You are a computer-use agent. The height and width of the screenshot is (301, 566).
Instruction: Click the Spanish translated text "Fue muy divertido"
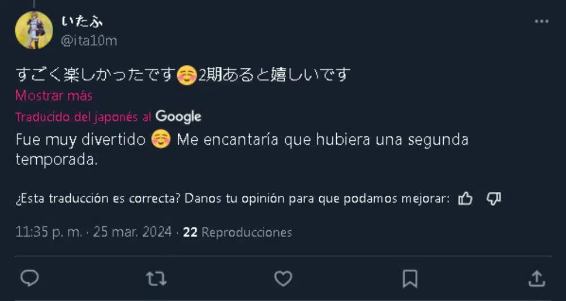(80, 140)
